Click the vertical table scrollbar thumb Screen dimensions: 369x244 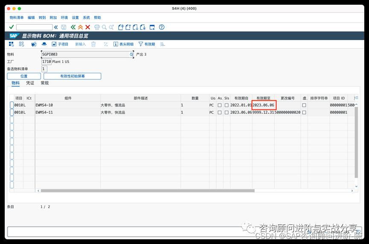(x=356, y=142)
